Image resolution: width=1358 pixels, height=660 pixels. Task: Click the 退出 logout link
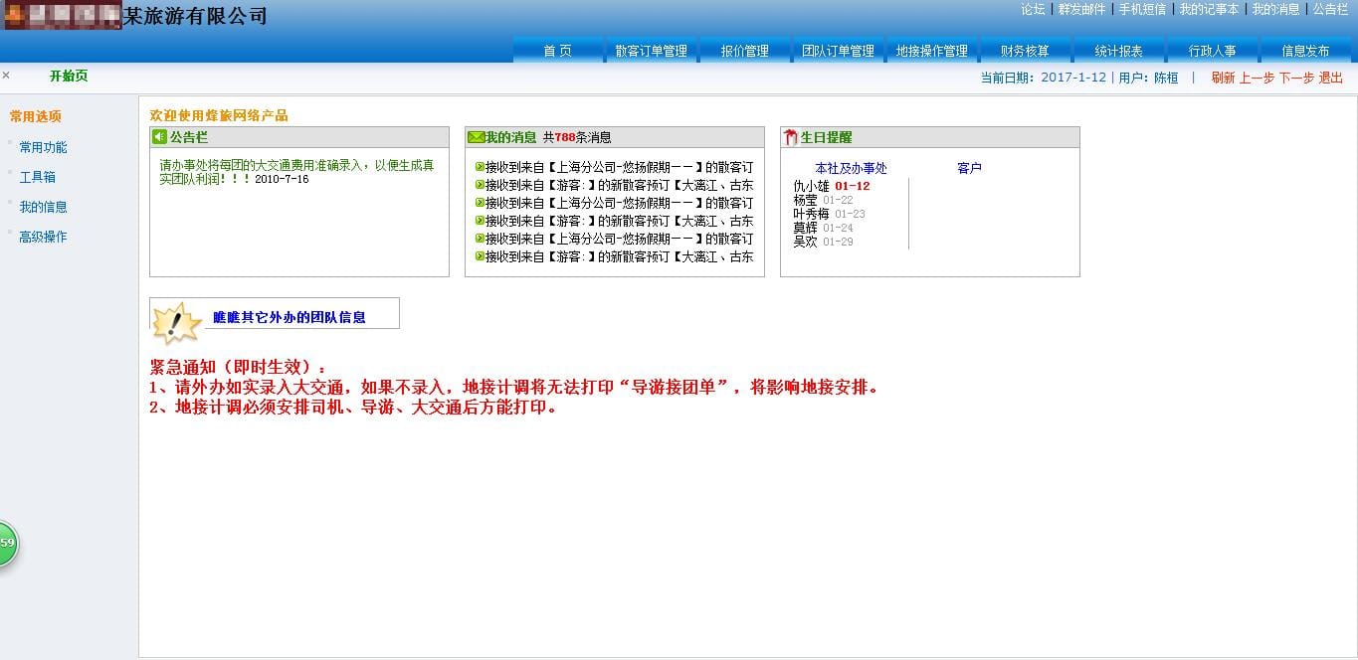coord(1331,78)
